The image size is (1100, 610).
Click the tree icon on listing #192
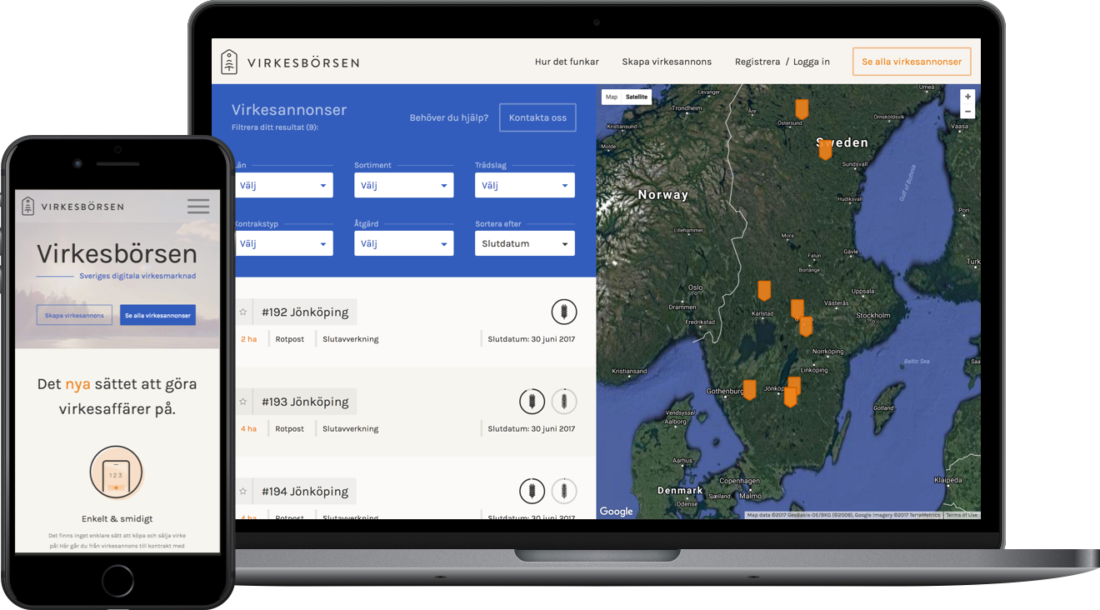point(563,312)
